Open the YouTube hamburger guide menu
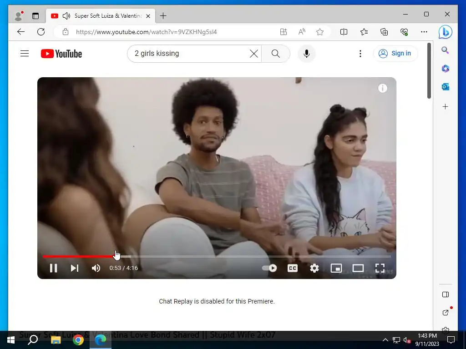This screenshot has width=466, height=349. (x=25, y=54)
